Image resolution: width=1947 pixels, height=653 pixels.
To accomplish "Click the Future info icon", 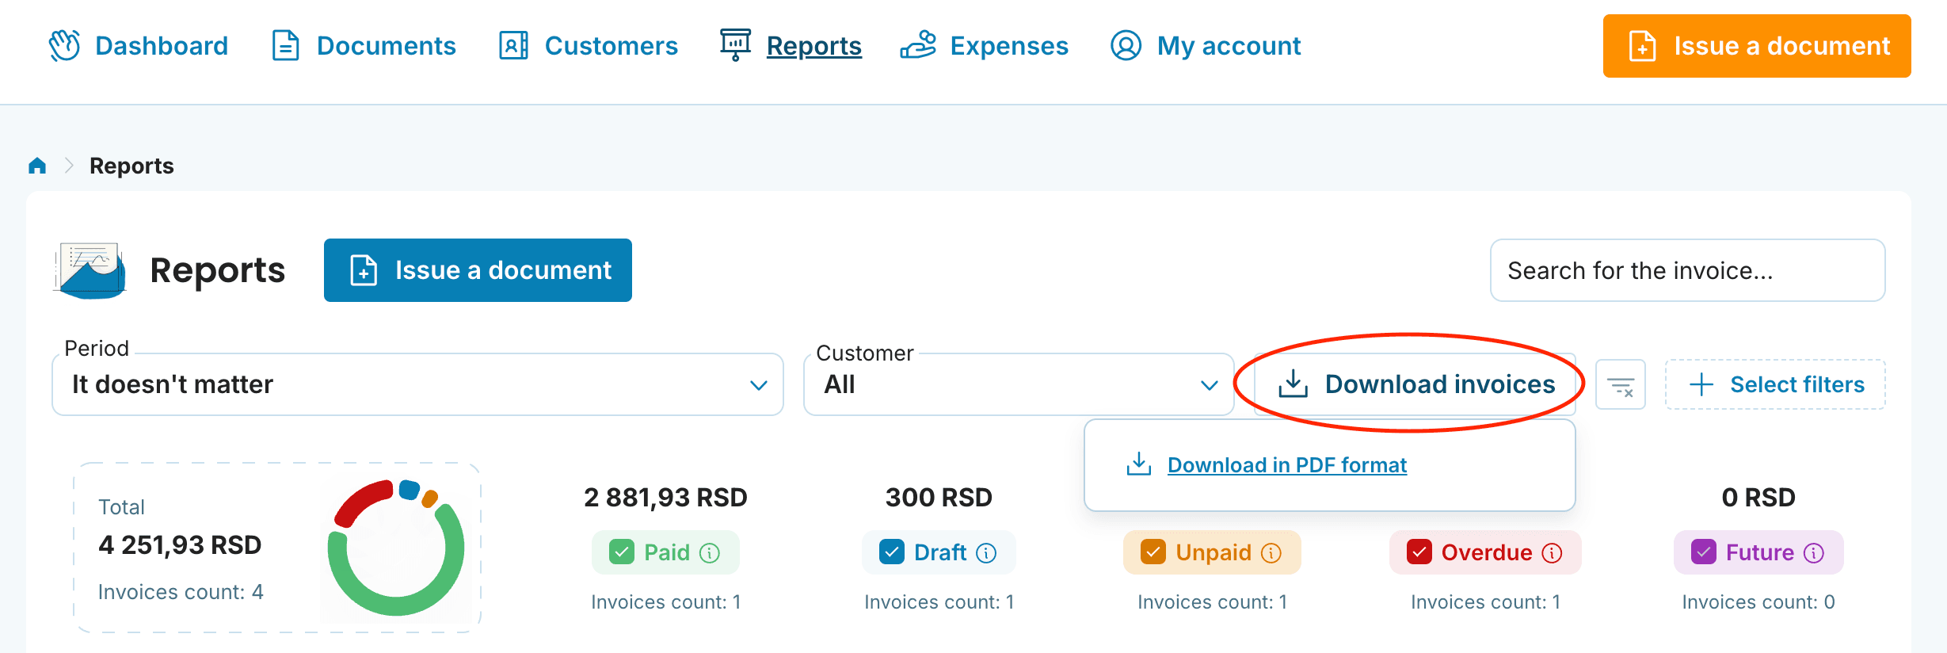I will point(1814,552).
